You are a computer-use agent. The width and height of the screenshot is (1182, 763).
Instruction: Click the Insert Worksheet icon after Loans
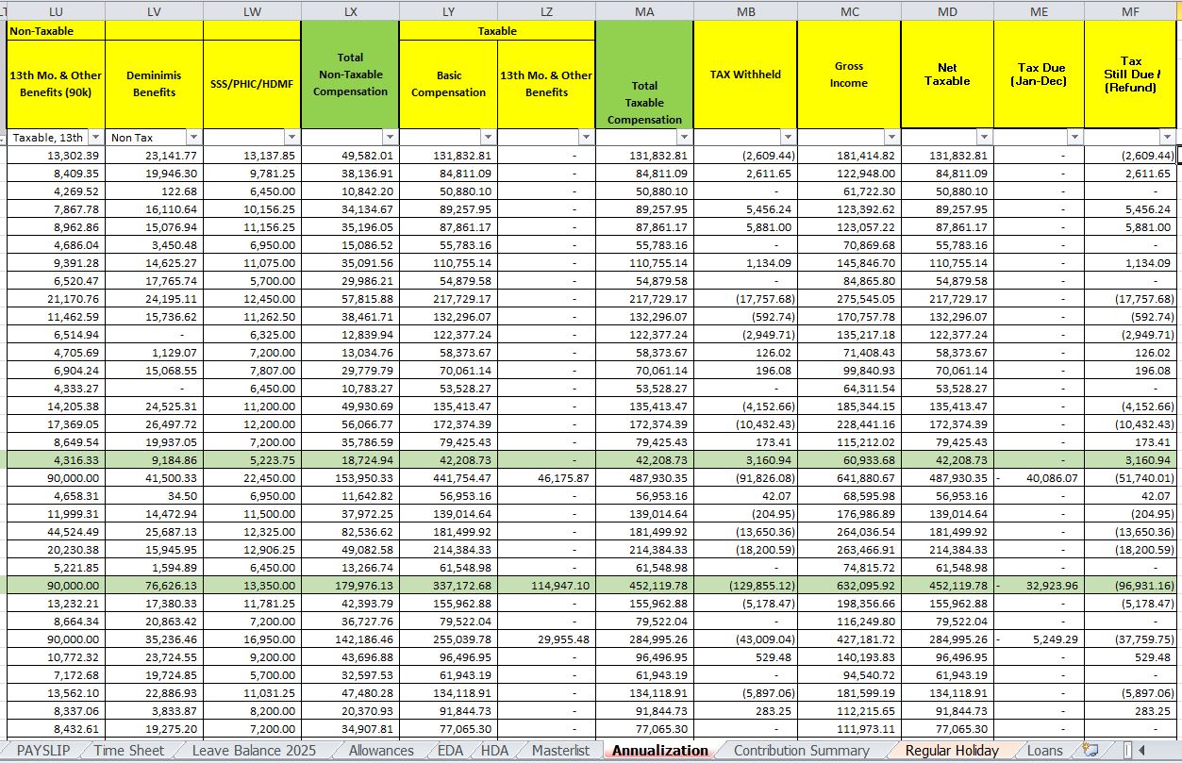pos(1090,751)
